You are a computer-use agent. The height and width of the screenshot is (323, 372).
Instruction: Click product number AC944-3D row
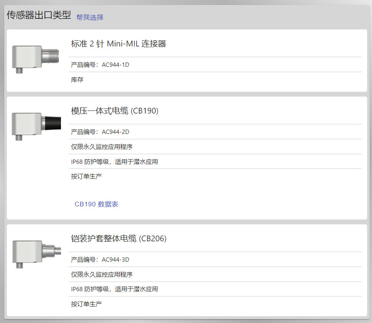pos(215,259)
